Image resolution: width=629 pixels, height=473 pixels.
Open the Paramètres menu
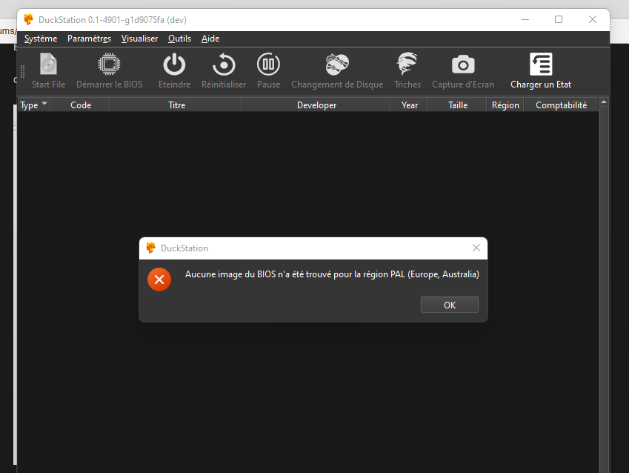(89, 39)
